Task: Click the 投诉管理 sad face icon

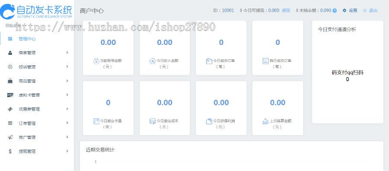Action: pyautogui.click(x=10, y=66)
